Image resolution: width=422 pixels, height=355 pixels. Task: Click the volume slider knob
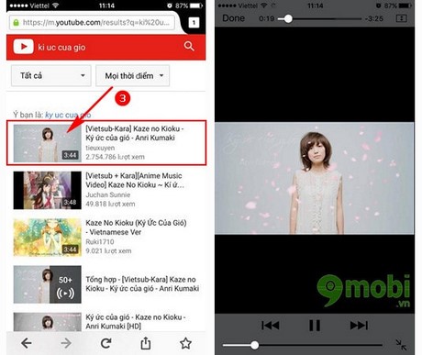tap(254, 345)
